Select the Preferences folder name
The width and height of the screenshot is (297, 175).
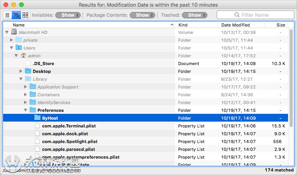51,110
